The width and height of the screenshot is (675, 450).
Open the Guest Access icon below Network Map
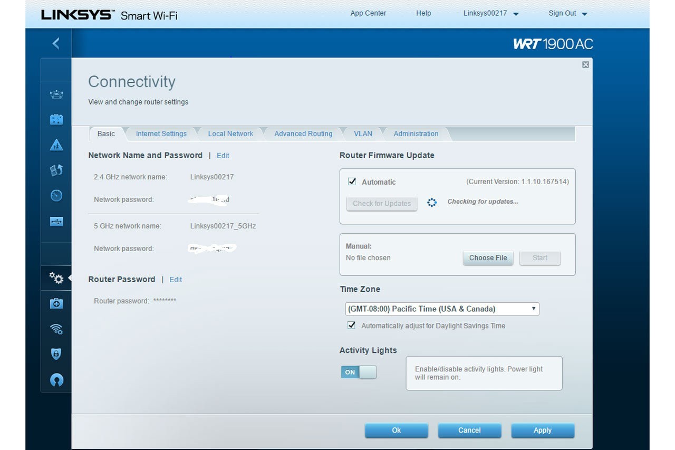point(56,120)
